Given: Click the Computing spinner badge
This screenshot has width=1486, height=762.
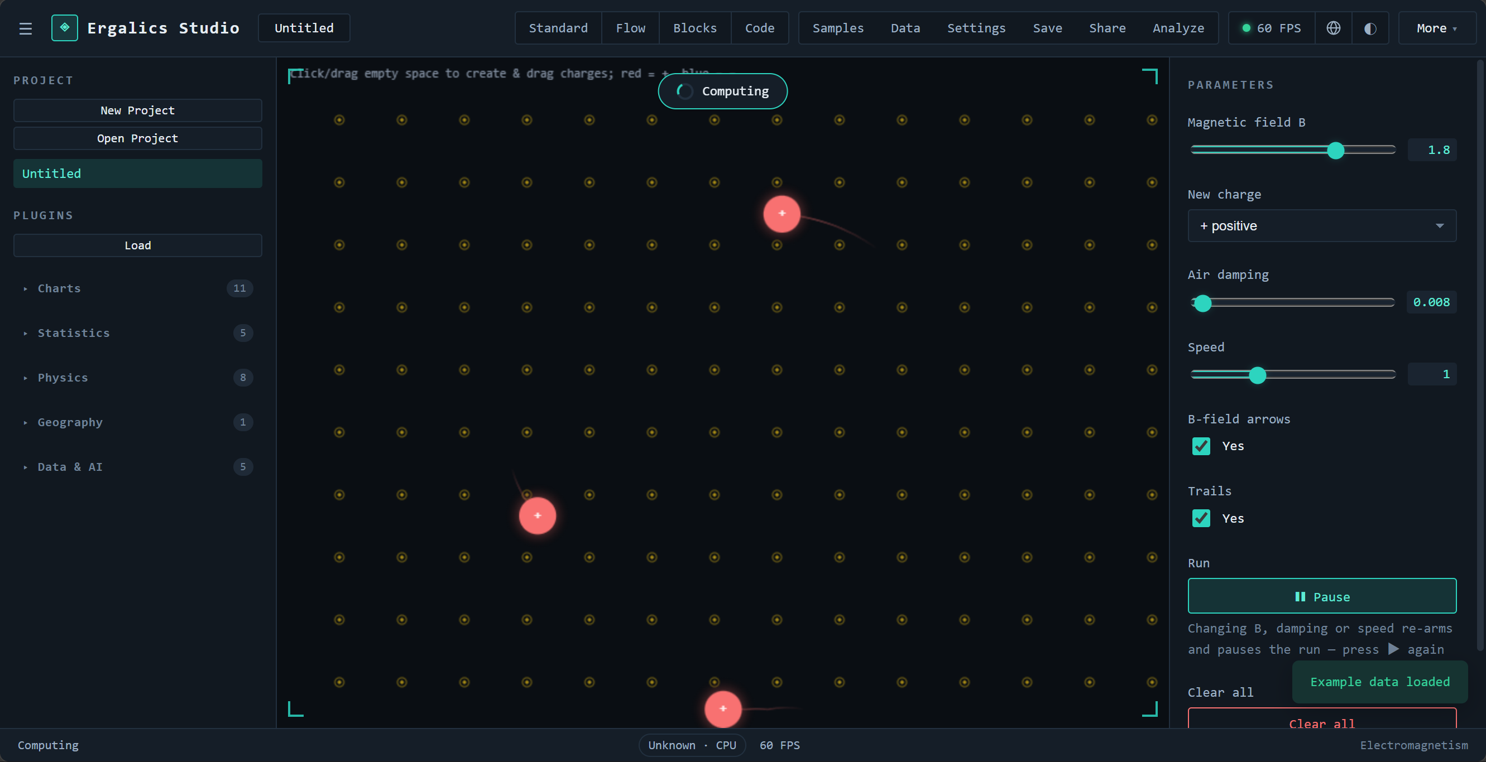Looking at the screenshot, I should tap(722, 91).
